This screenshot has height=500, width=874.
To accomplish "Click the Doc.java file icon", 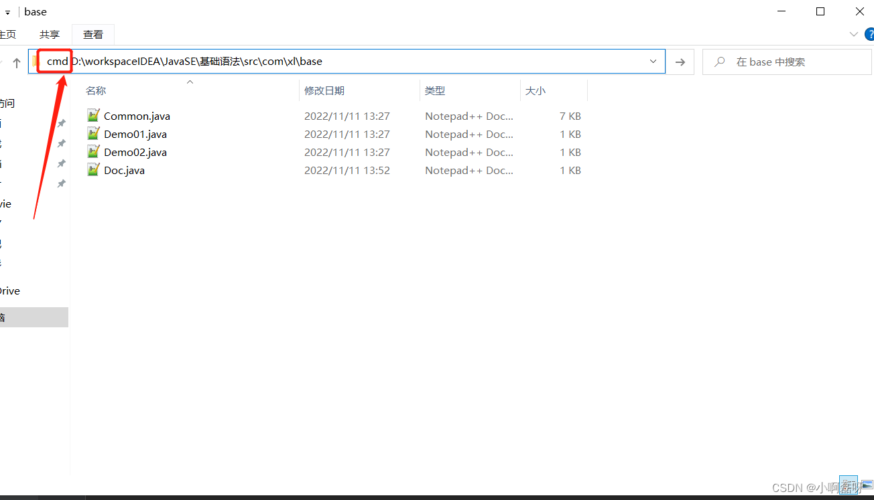I will click(x=93, y=170).
